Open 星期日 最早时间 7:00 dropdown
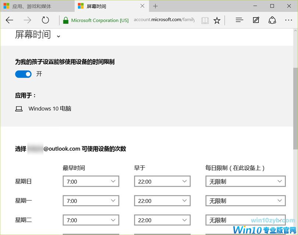 pos(91,181)
